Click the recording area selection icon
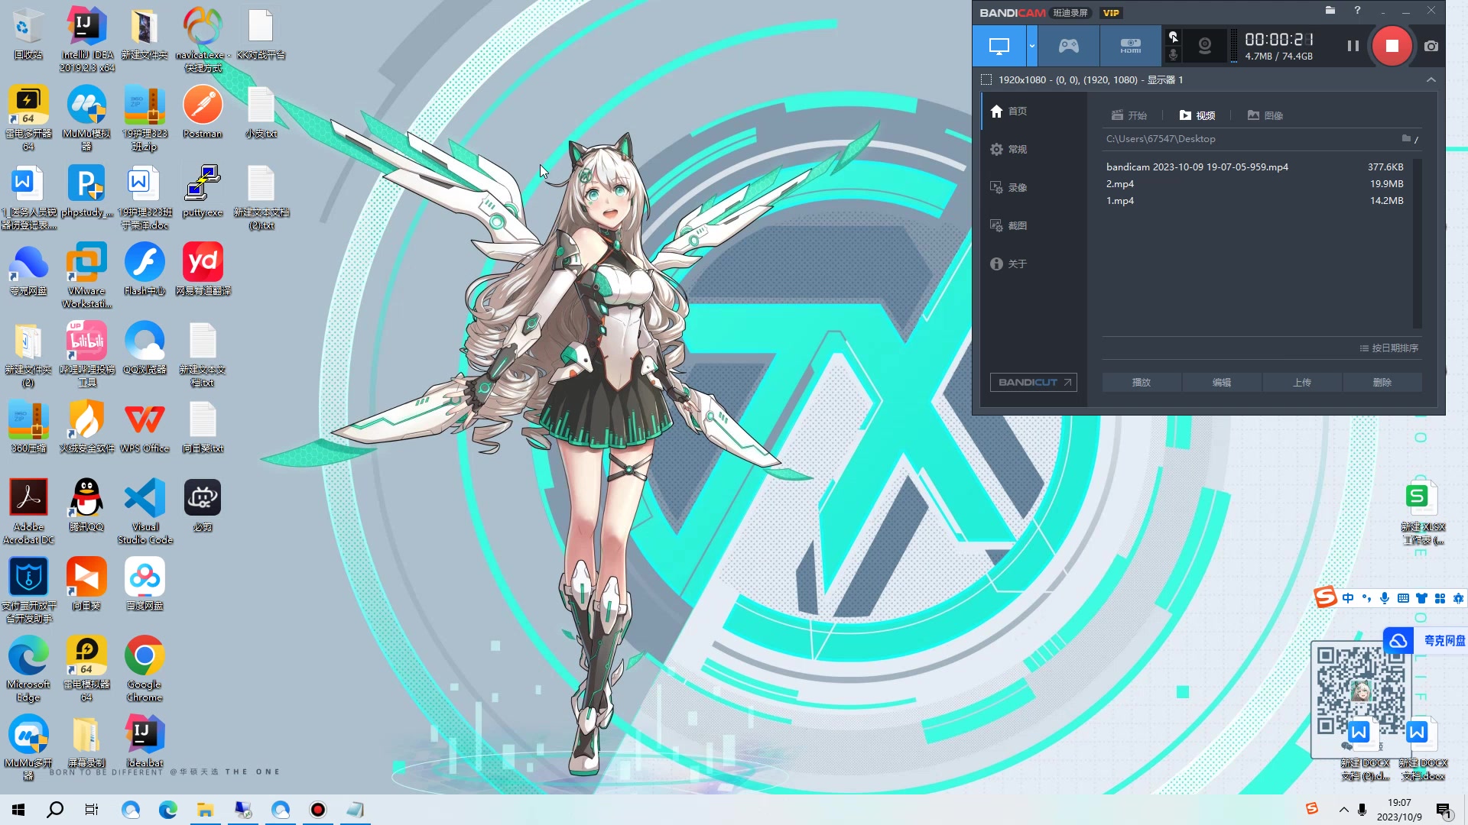 (x=986, y=79)
